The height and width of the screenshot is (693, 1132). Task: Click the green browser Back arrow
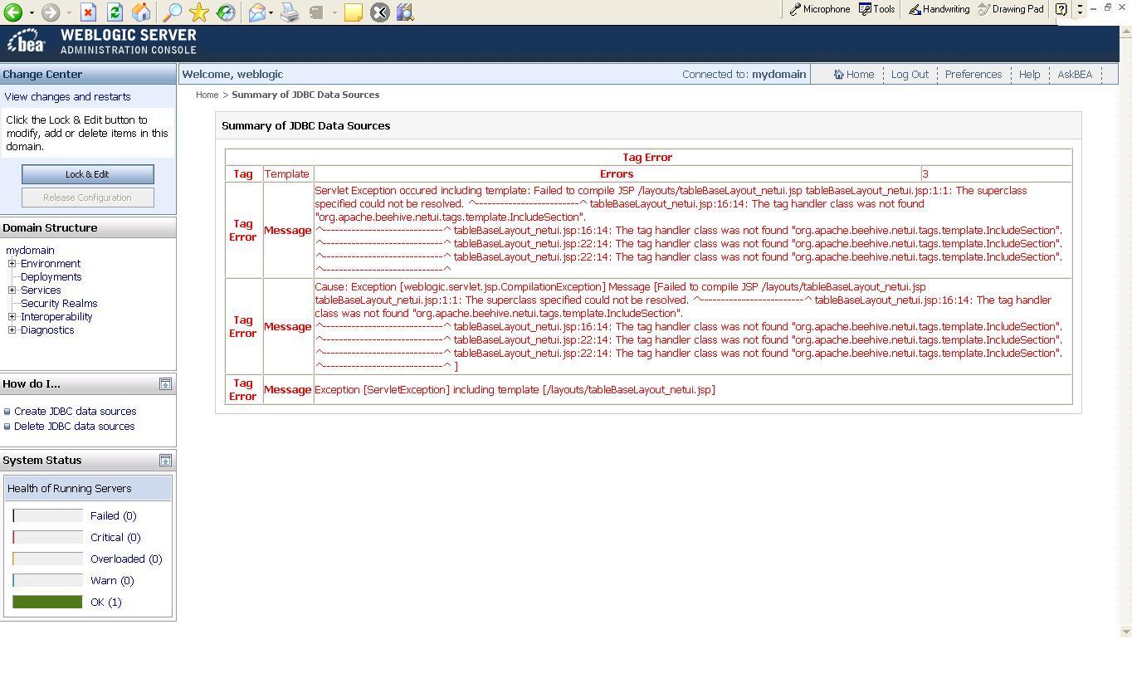[x=13, y=12]
